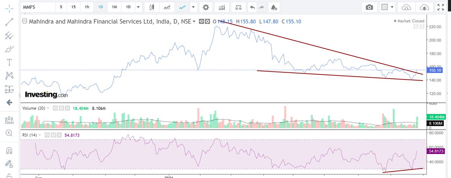Expand the RSI (14) indicator dropdown
451x178 pixels.
tap(41, 135)
